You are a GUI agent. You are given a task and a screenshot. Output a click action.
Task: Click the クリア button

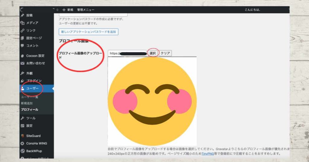tap(165, 53)
